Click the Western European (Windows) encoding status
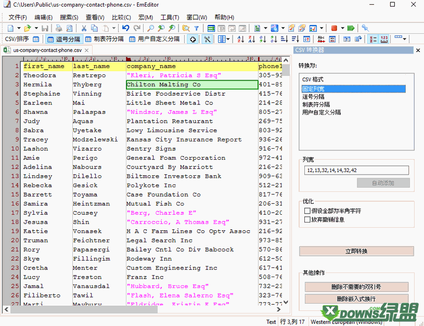 [346, 322]
